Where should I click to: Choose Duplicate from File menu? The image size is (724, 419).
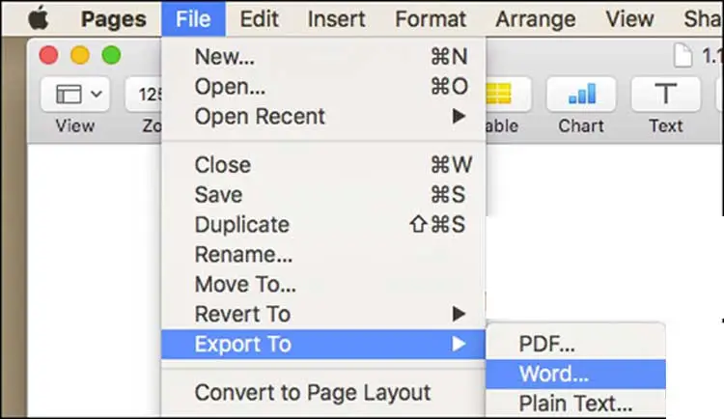coord(242,225)
